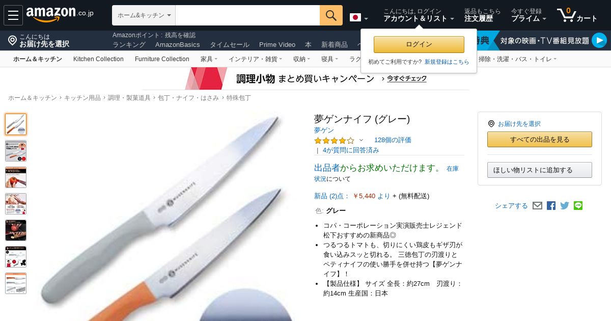Play the blue video play icon
This screenshot has width=611, height=321.
[599, 40]
